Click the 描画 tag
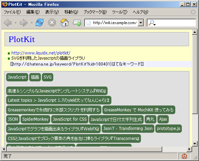The width and height of the screenshot is (199, 161). click(x=35, y=77)
